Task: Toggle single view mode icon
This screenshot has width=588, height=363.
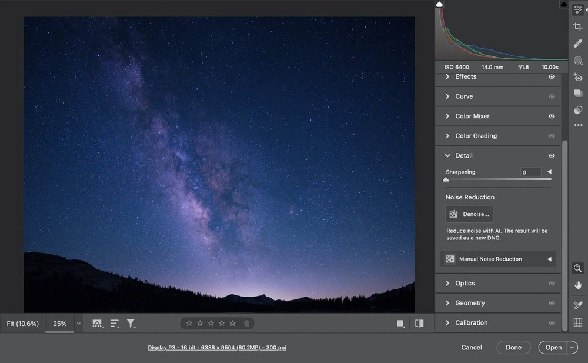Action: [400, 324]
